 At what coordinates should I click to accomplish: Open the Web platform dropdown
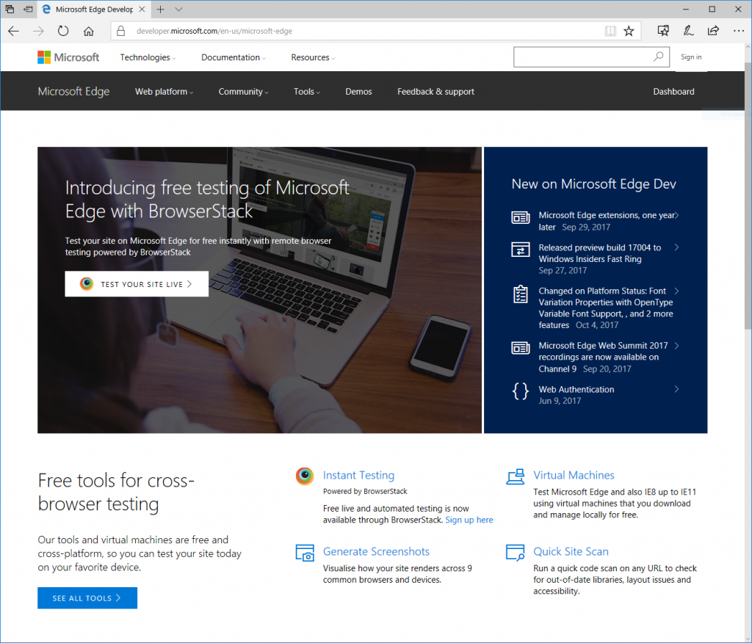pos(163,91)
